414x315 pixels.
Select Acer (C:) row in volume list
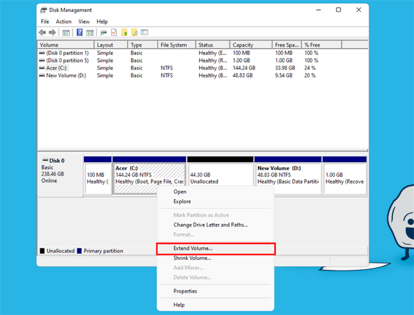[57, 68]
